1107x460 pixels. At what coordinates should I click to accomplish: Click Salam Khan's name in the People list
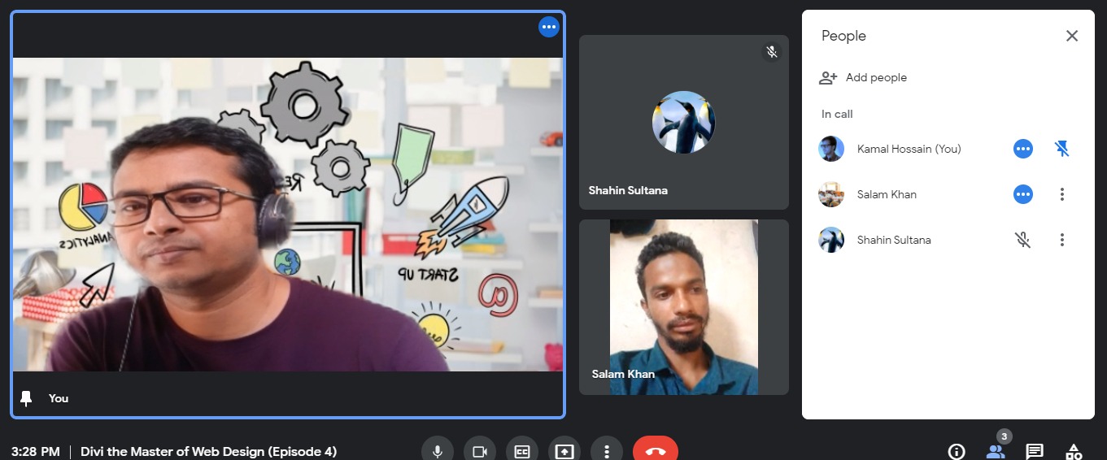click(887, 194)
